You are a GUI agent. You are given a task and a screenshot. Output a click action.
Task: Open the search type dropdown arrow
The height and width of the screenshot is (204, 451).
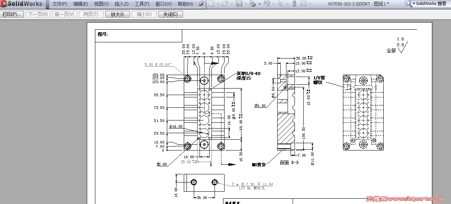click(x=414, y=4)
